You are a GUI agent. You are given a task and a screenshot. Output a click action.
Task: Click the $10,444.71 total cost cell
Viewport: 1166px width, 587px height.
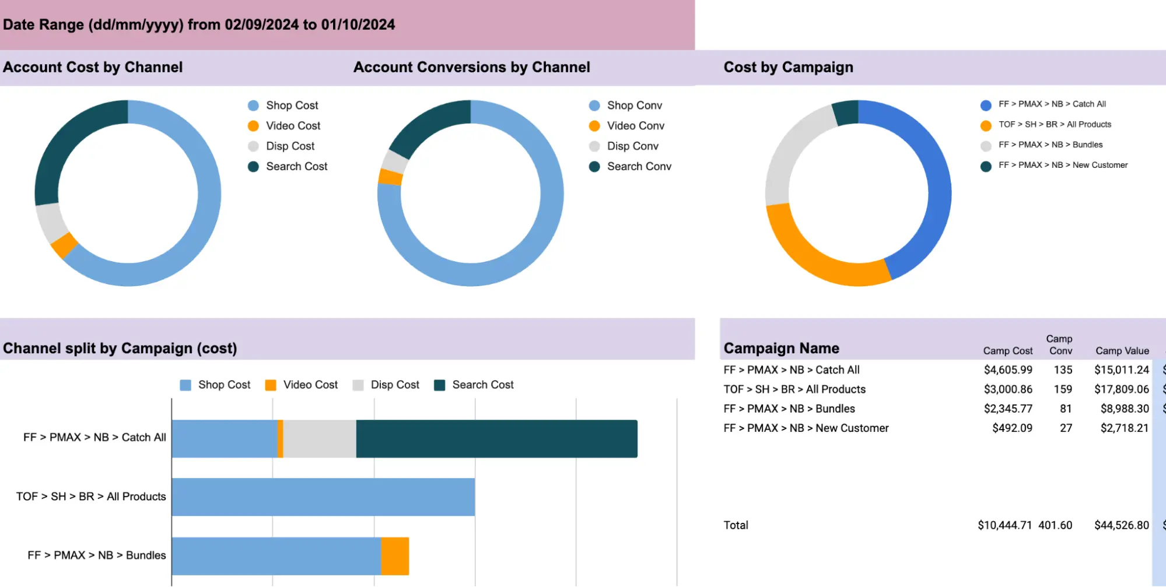click(x=1005, y=526)
